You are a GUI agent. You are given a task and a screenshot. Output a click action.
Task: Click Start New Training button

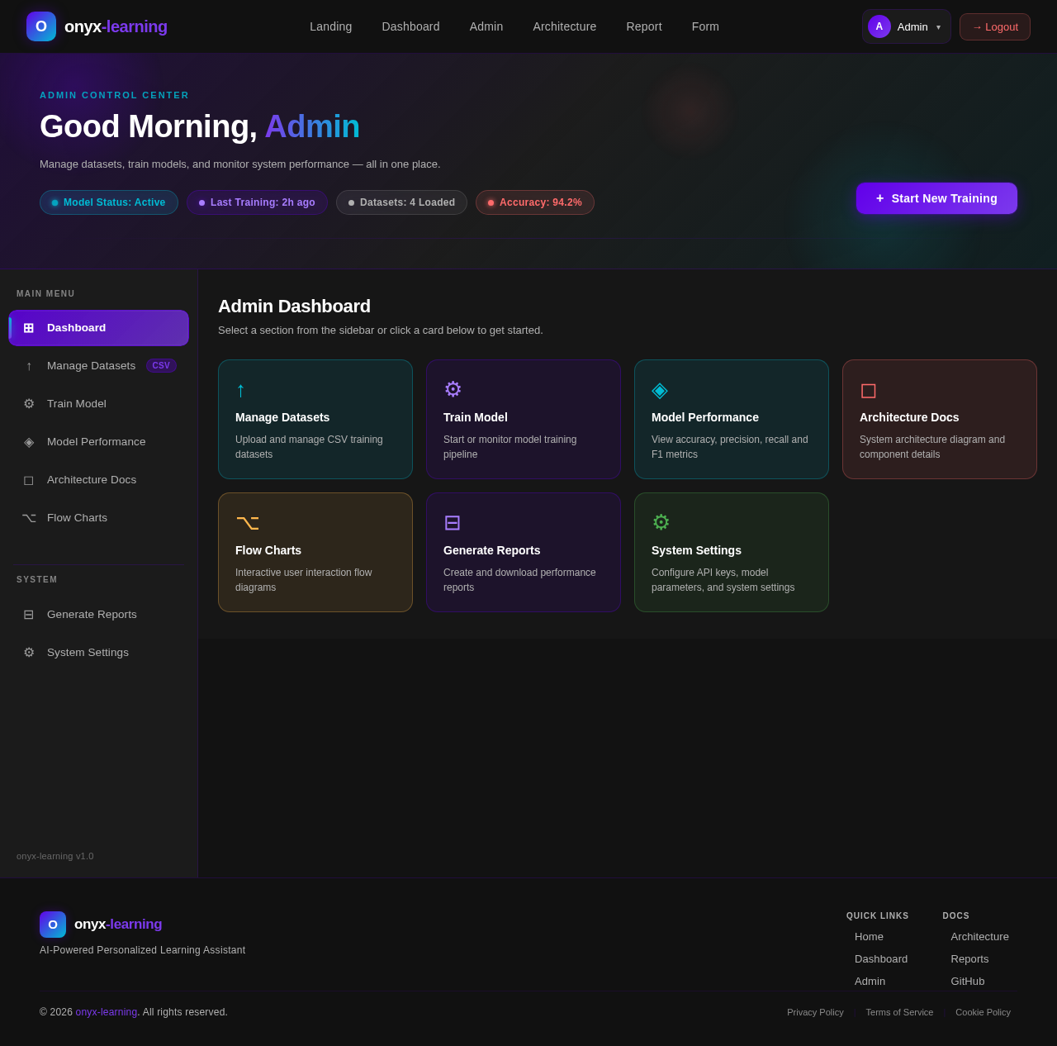936,198
